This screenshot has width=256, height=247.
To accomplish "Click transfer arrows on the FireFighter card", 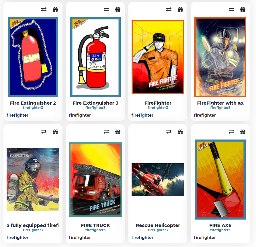I will (169, 10).
